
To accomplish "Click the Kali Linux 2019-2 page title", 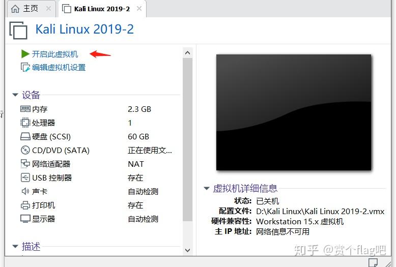I will pyautogui.click(x=84, y=29).
